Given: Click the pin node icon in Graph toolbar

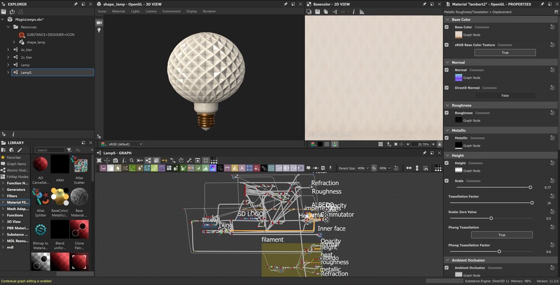Looking at the screenshot, I should pos(330,168).
